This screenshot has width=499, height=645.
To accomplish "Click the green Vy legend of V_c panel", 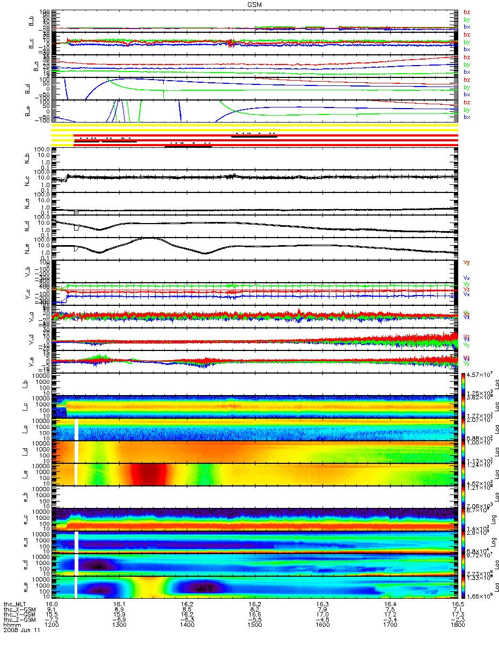I will (x=466, y=283).
